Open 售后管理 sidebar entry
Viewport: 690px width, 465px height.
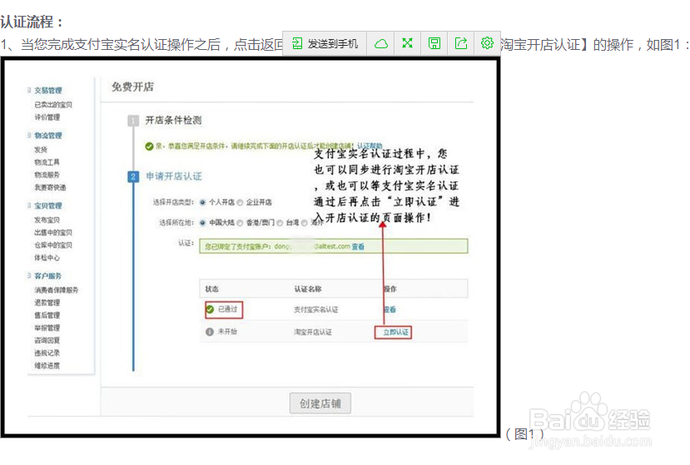point(47,315)
